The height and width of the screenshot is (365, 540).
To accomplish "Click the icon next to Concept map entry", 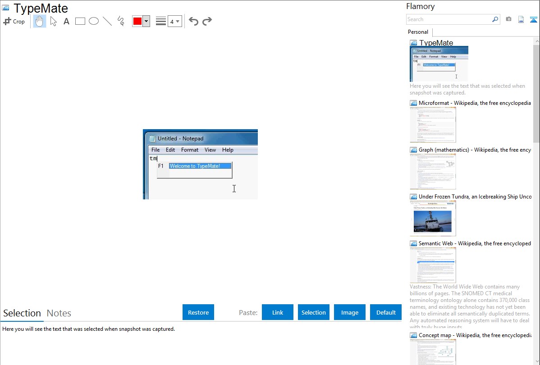I will (x=414, y=335).
